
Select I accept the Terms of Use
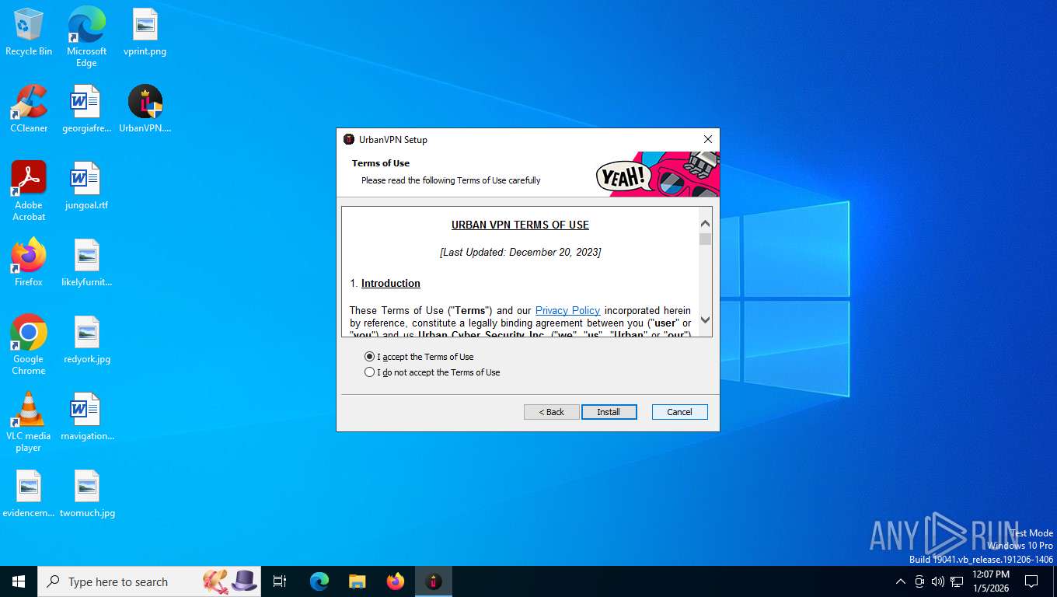tap(419, 357)
